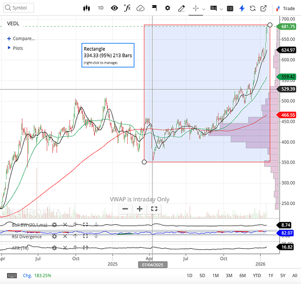Click the cloud save layout icon
Screen dimensions: 301x284
point(140,9)
